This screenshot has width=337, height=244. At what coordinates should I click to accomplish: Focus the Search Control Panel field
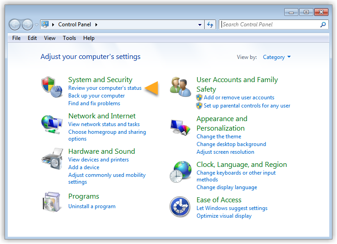270,24
